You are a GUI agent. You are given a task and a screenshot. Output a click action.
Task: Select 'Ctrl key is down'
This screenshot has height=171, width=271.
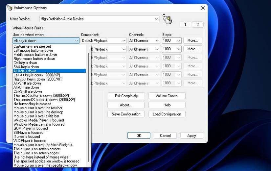click(x=49, y=63)
